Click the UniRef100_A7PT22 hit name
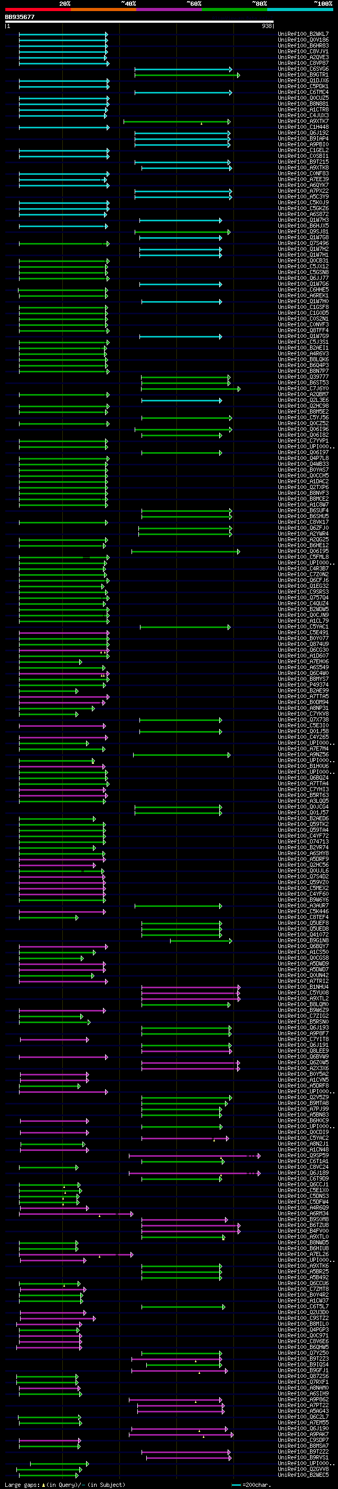The height and width of the screenshot is (1489, 338). [x=303, y=1405]
